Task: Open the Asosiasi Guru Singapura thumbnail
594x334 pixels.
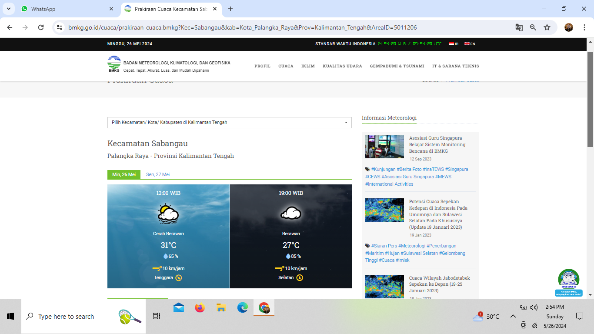Action: coord(384,147)
